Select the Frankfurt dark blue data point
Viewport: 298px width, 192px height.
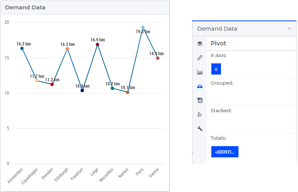pyautogui.click(x=82, y=90)
